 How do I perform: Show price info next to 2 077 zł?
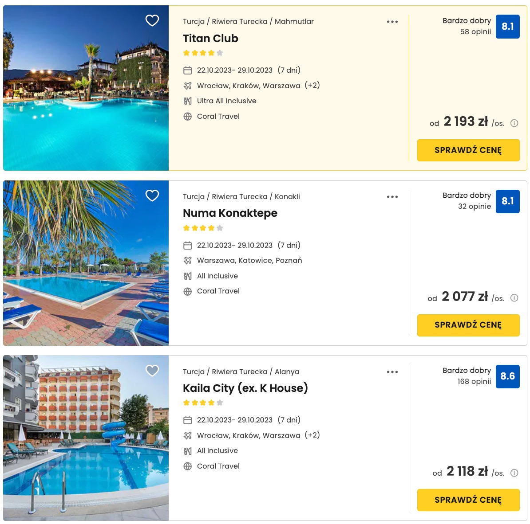pyautogui.click(x=514, y=298)
